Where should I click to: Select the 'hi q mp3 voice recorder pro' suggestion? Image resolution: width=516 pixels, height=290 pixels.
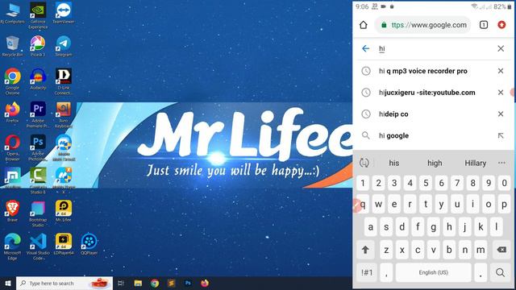[x=422, y=71]
